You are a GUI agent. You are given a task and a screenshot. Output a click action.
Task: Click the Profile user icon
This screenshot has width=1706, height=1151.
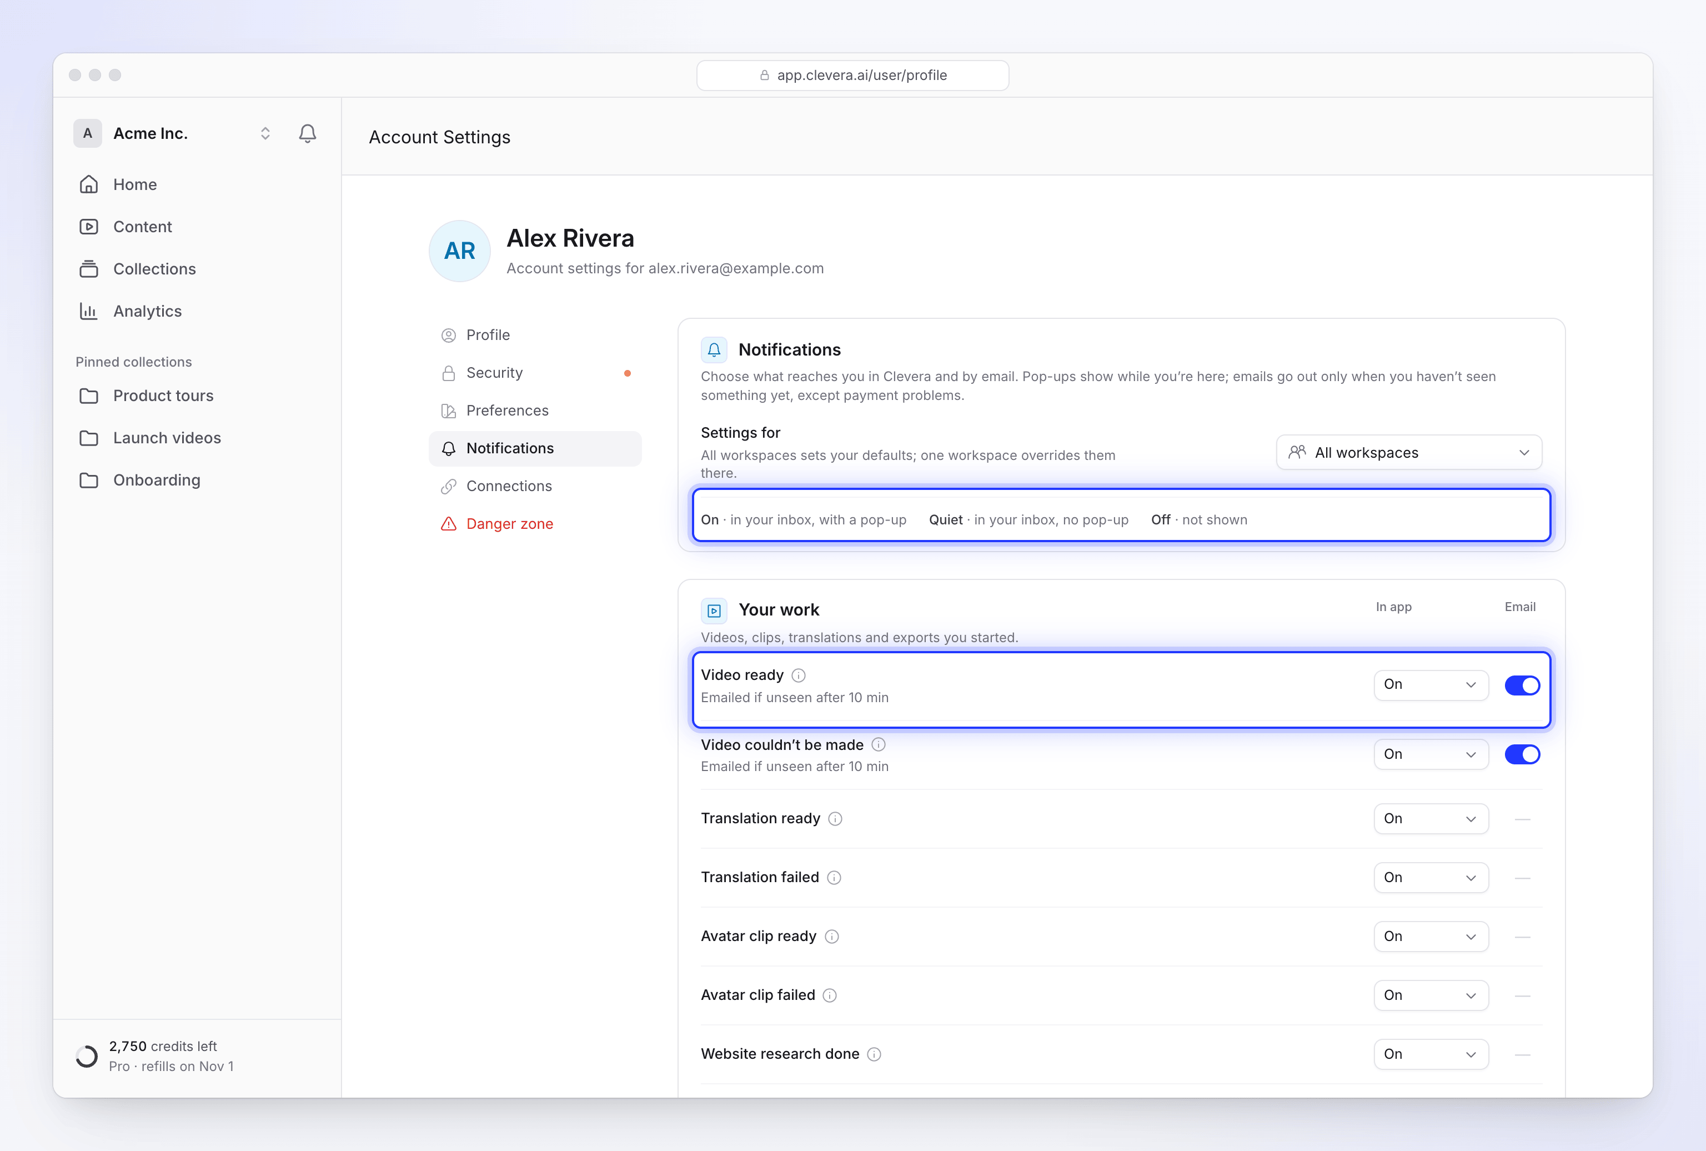448,336
